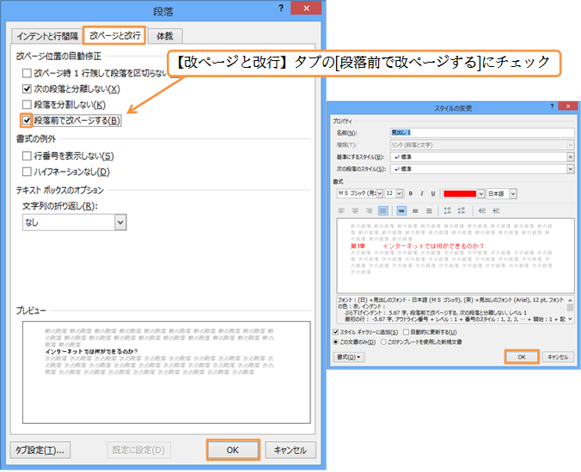The height and width of the screenshot is (472, 581).
Task: Click paragraph preview box in 段落 dialog
Action: (167, 372)
